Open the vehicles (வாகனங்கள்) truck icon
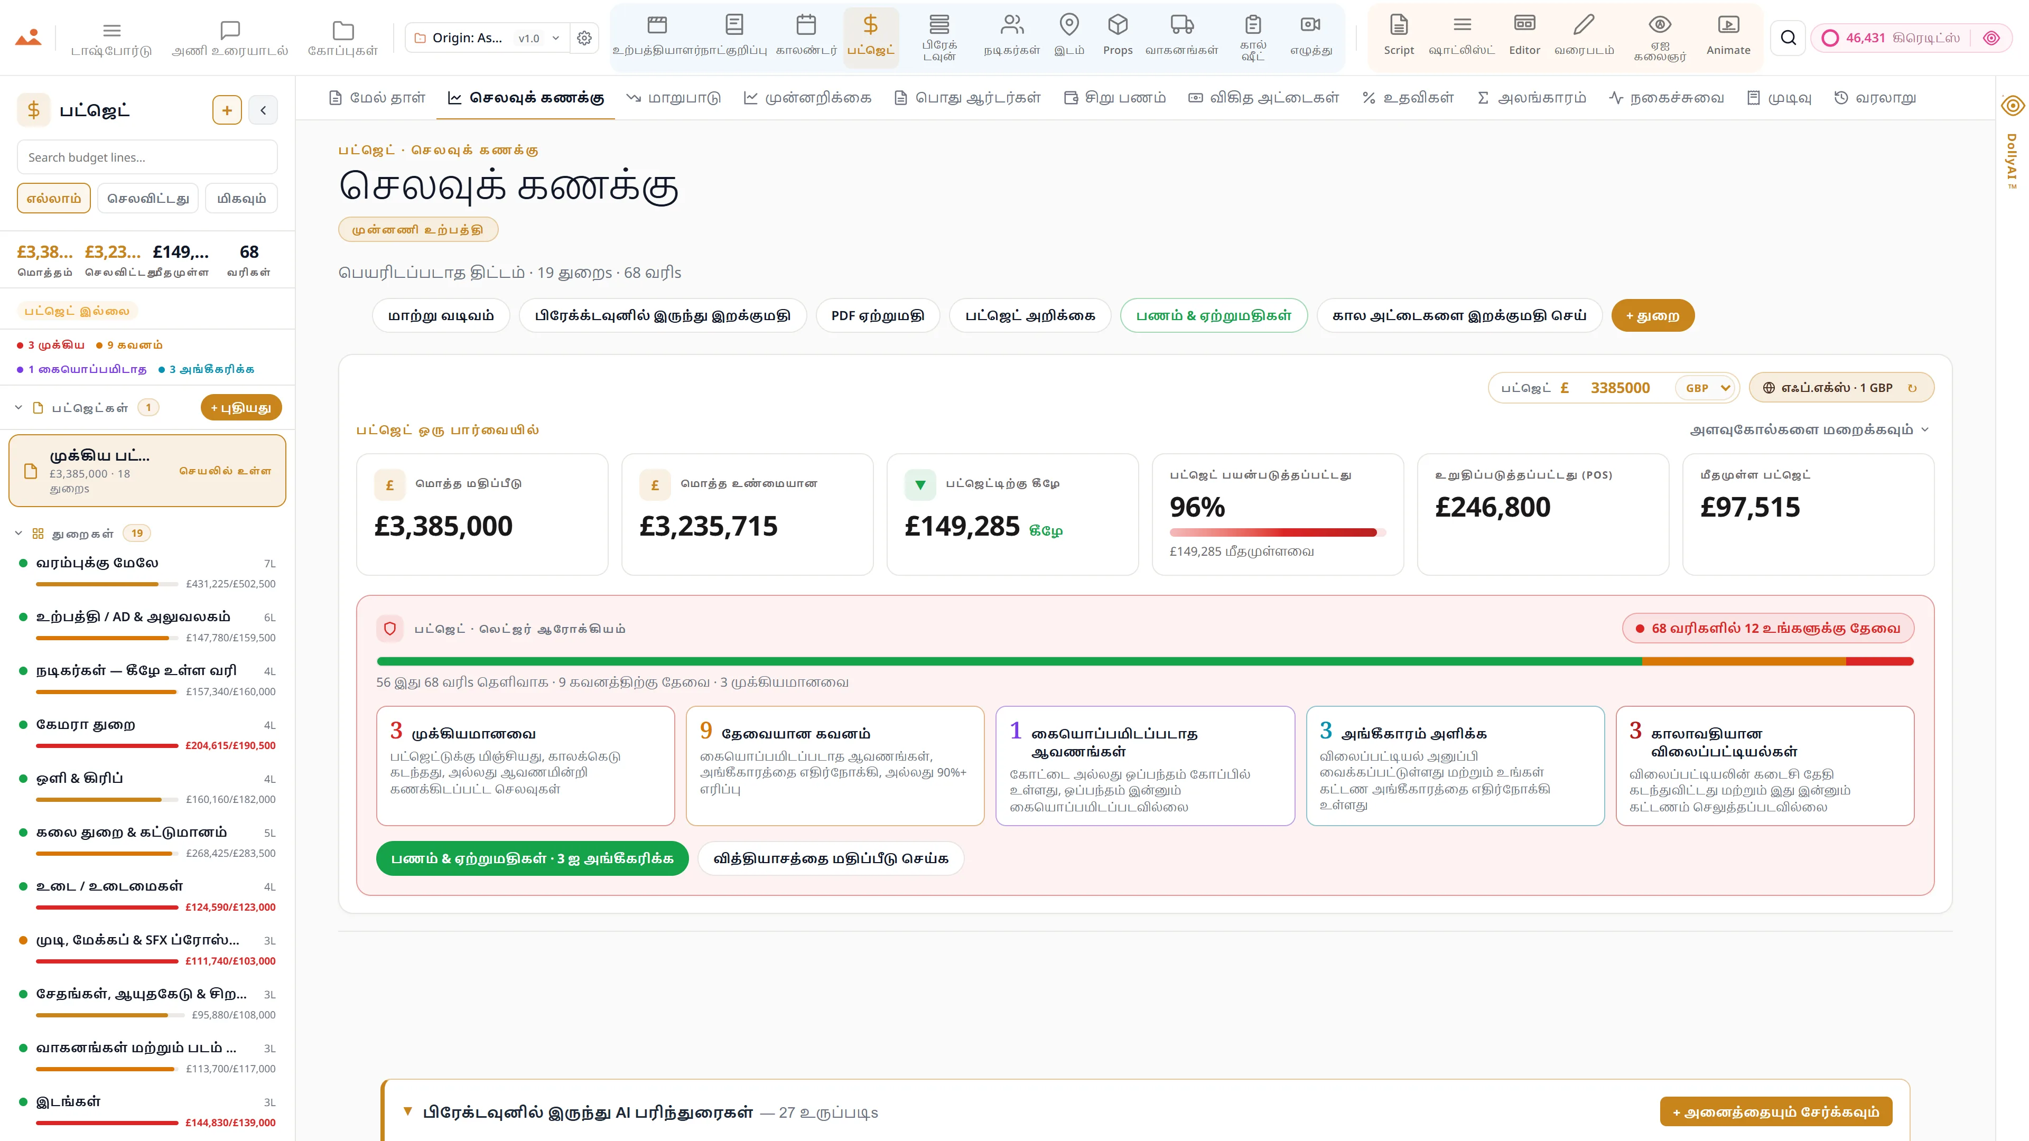2029x1141 pixels. click(x=1181, y=24)
